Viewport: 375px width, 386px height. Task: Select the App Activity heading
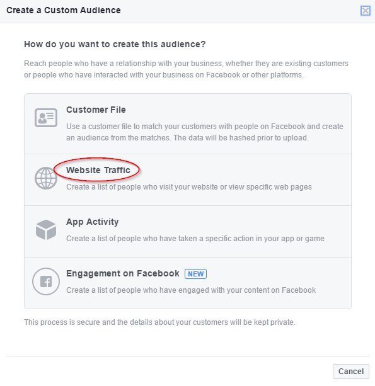(93, 222)
